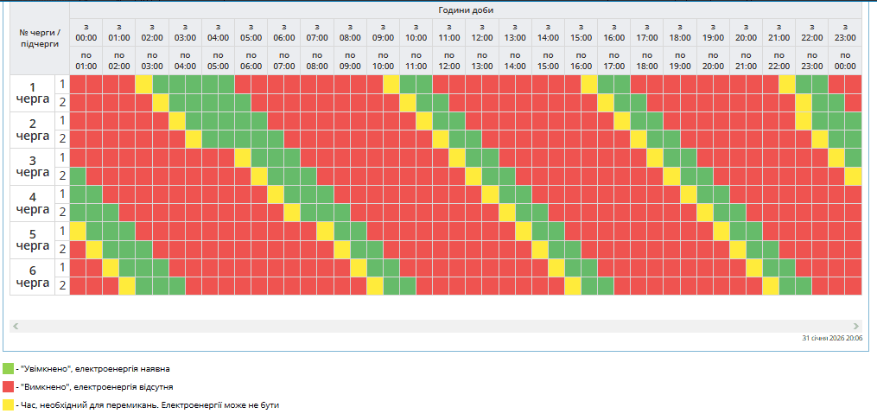Viewport: 877px width, 420px height.
Task: Click the left arrow of horizontal scrollbar
Action: click(x=16, y=327)
